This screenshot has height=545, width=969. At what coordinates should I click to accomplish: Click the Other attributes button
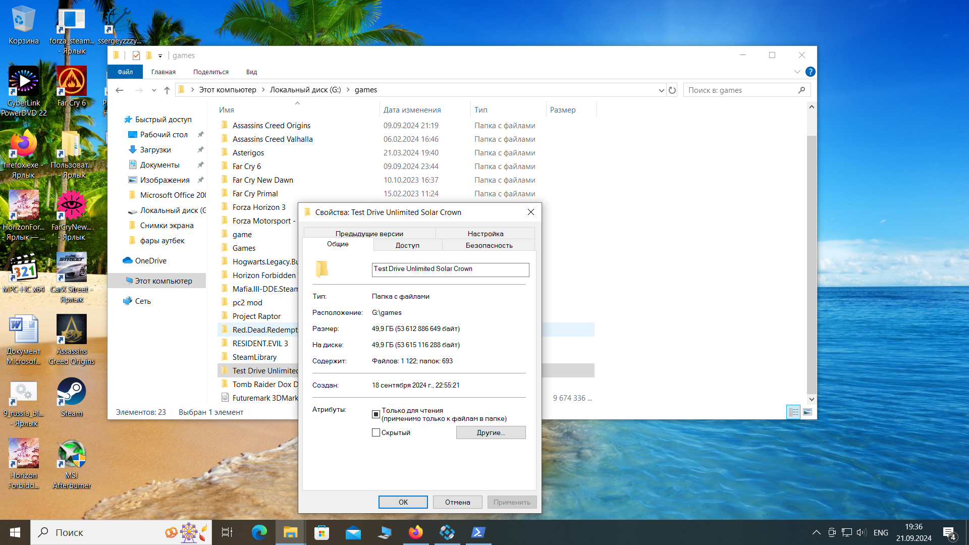pyautogui.click(x=491, y=432)
